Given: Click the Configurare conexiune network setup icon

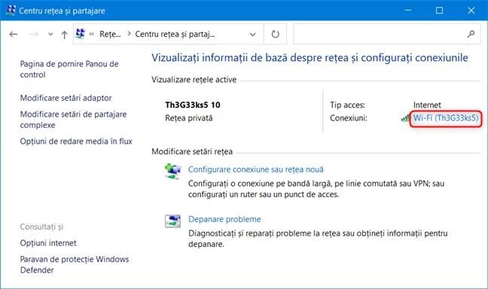Looking at the screenshot, I should coord(172,171).
